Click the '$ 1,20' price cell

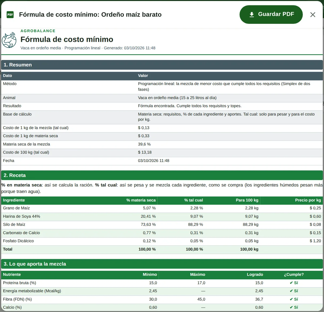click(x=315, y=241)
